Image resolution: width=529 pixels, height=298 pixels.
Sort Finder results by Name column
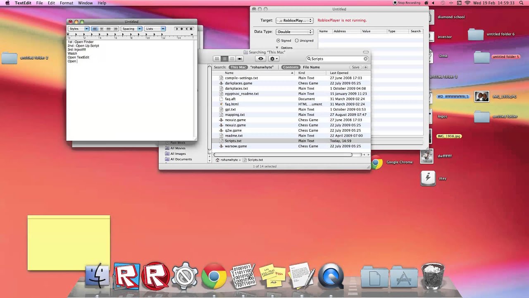click(253, 73)
